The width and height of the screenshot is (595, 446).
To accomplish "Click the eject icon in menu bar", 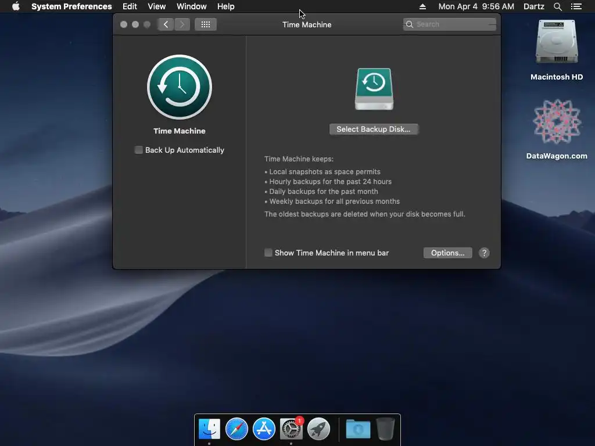I will pyautogui.click(x=422, y=6).
